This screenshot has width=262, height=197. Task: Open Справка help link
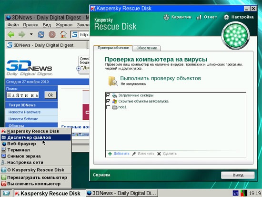(101, 175)
